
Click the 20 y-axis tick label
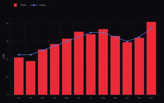pos(7,77)
